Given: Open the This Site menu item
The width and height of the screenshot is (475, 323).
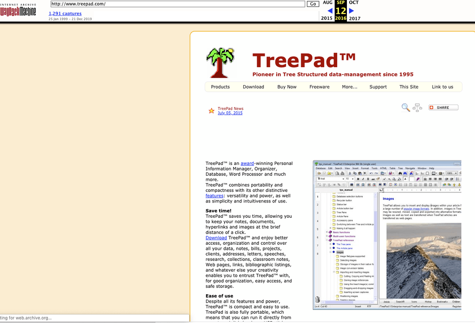Looking at the screenshot, I should (409, 87).
